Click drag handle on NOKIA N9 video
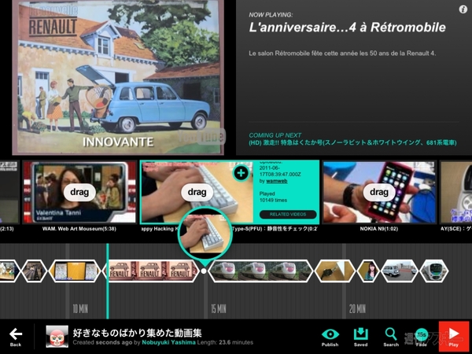The image size is (472, 354). click(x=379, y=192)
